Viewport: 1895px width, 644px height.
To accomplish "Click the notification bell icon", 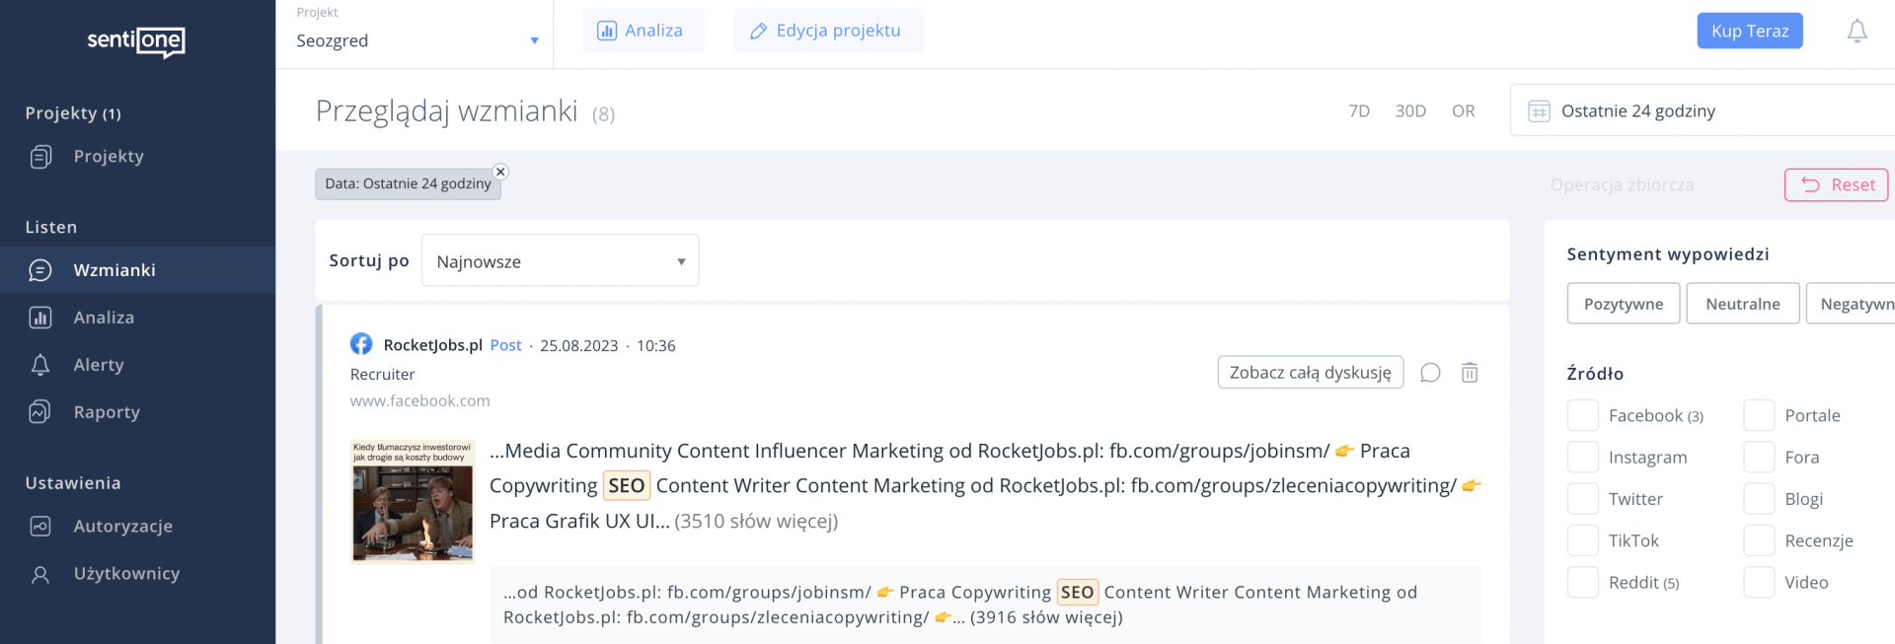I will click(x=1857, y=32).
